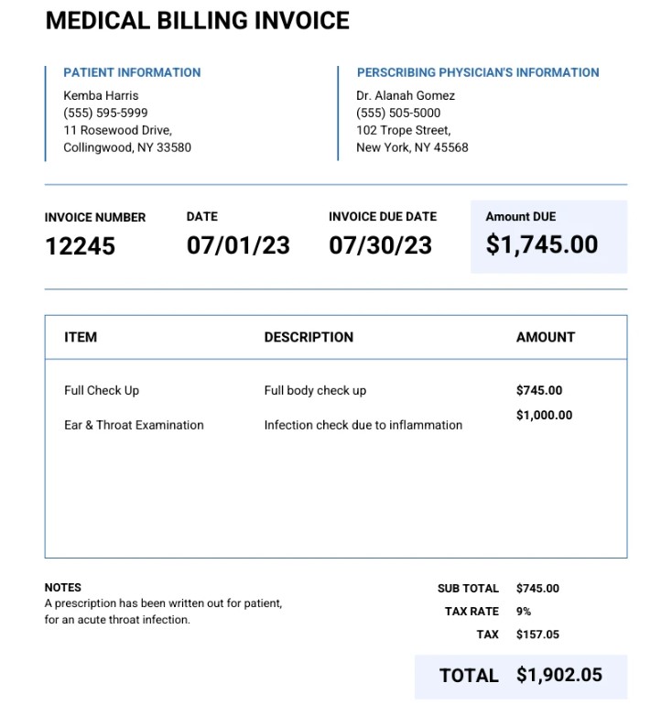The width and height of the screenshot is (672, 705).
Task: Select the Description column header
Action: tap(309, 337)
